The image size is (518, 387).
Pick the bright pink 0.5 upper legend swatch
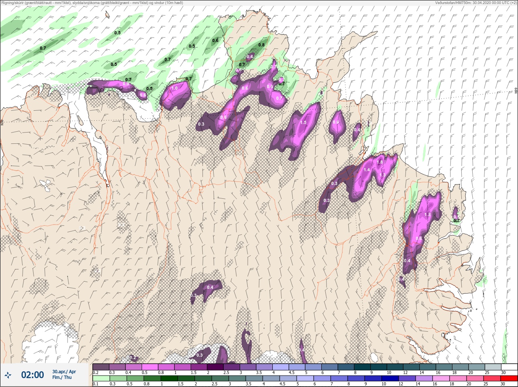(150, 367)
